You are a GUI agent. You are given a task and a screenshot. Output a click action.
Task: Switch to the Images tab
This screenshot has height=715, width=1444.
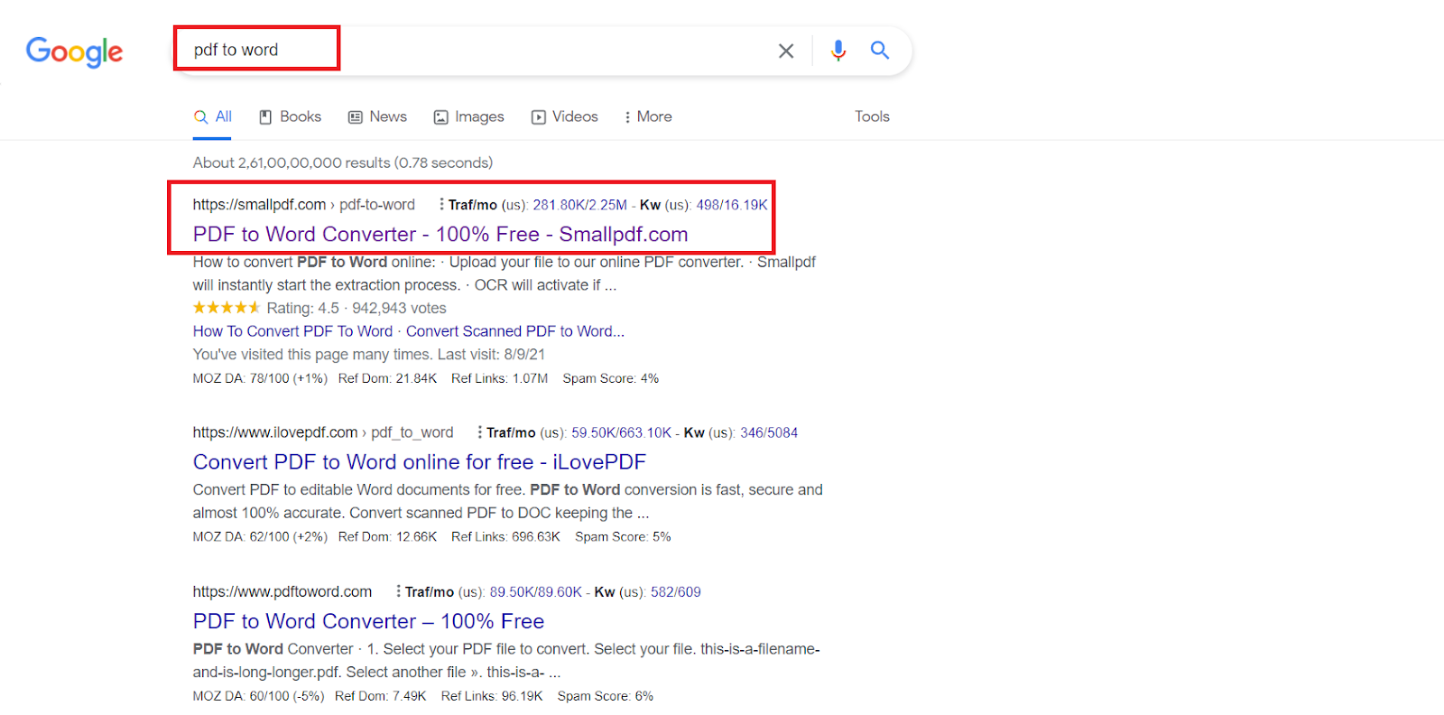pos(469,116)
